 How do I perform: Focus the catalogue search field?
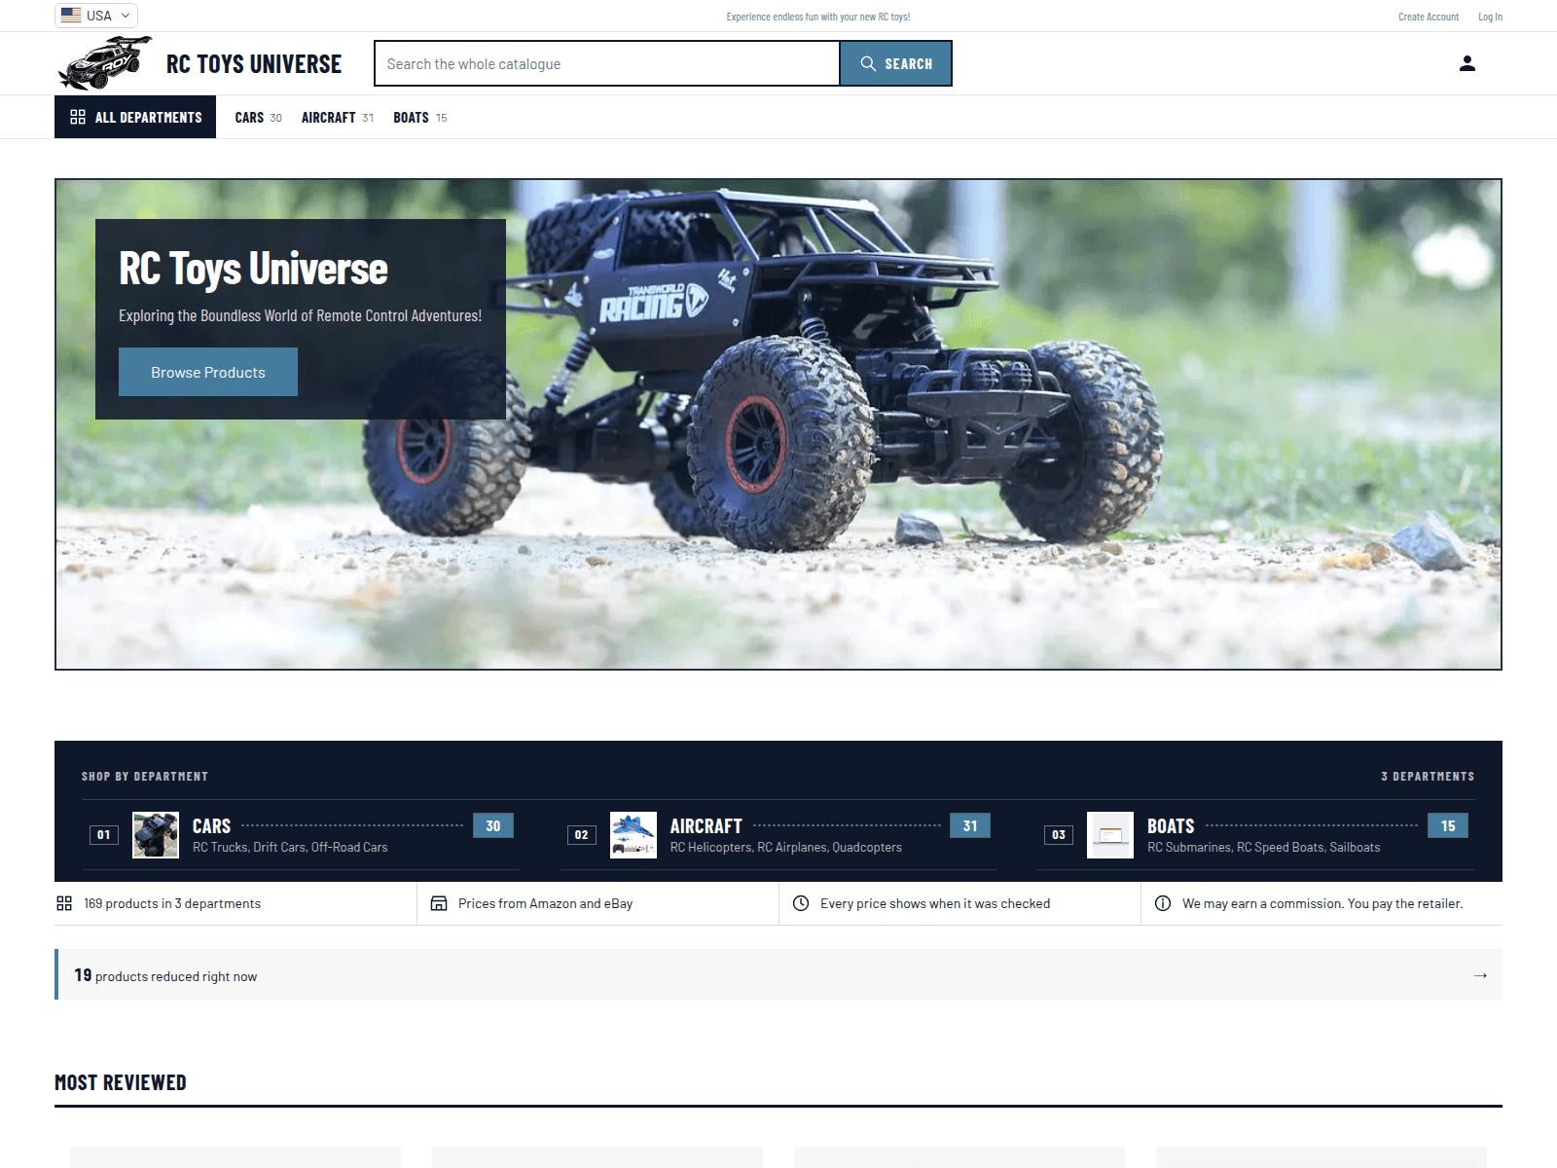(607, 63)
